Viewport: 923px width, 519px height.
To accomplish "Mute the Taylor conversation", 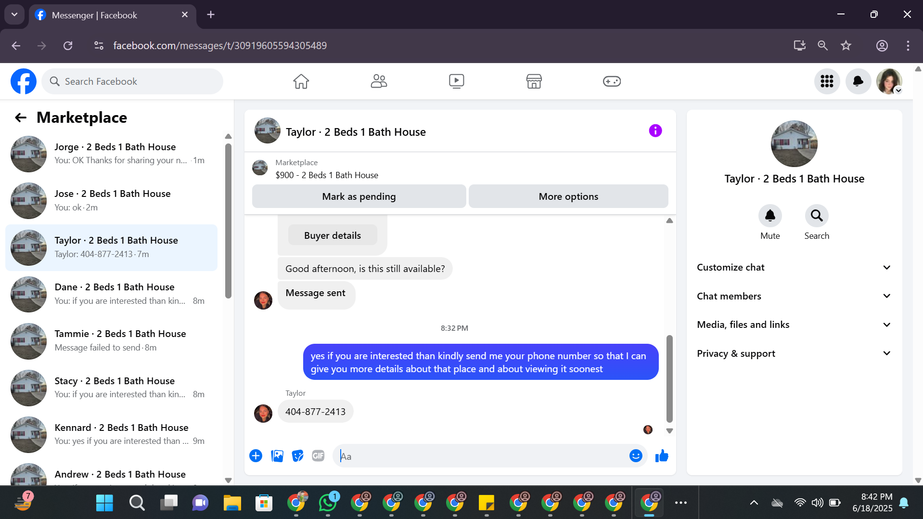I will point(770,216).
